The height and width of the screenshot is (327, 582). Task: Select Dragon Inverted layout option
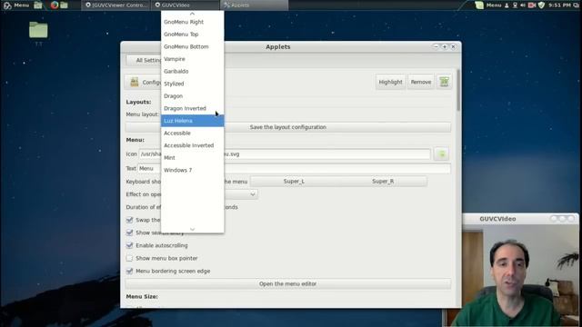point(192,108)
